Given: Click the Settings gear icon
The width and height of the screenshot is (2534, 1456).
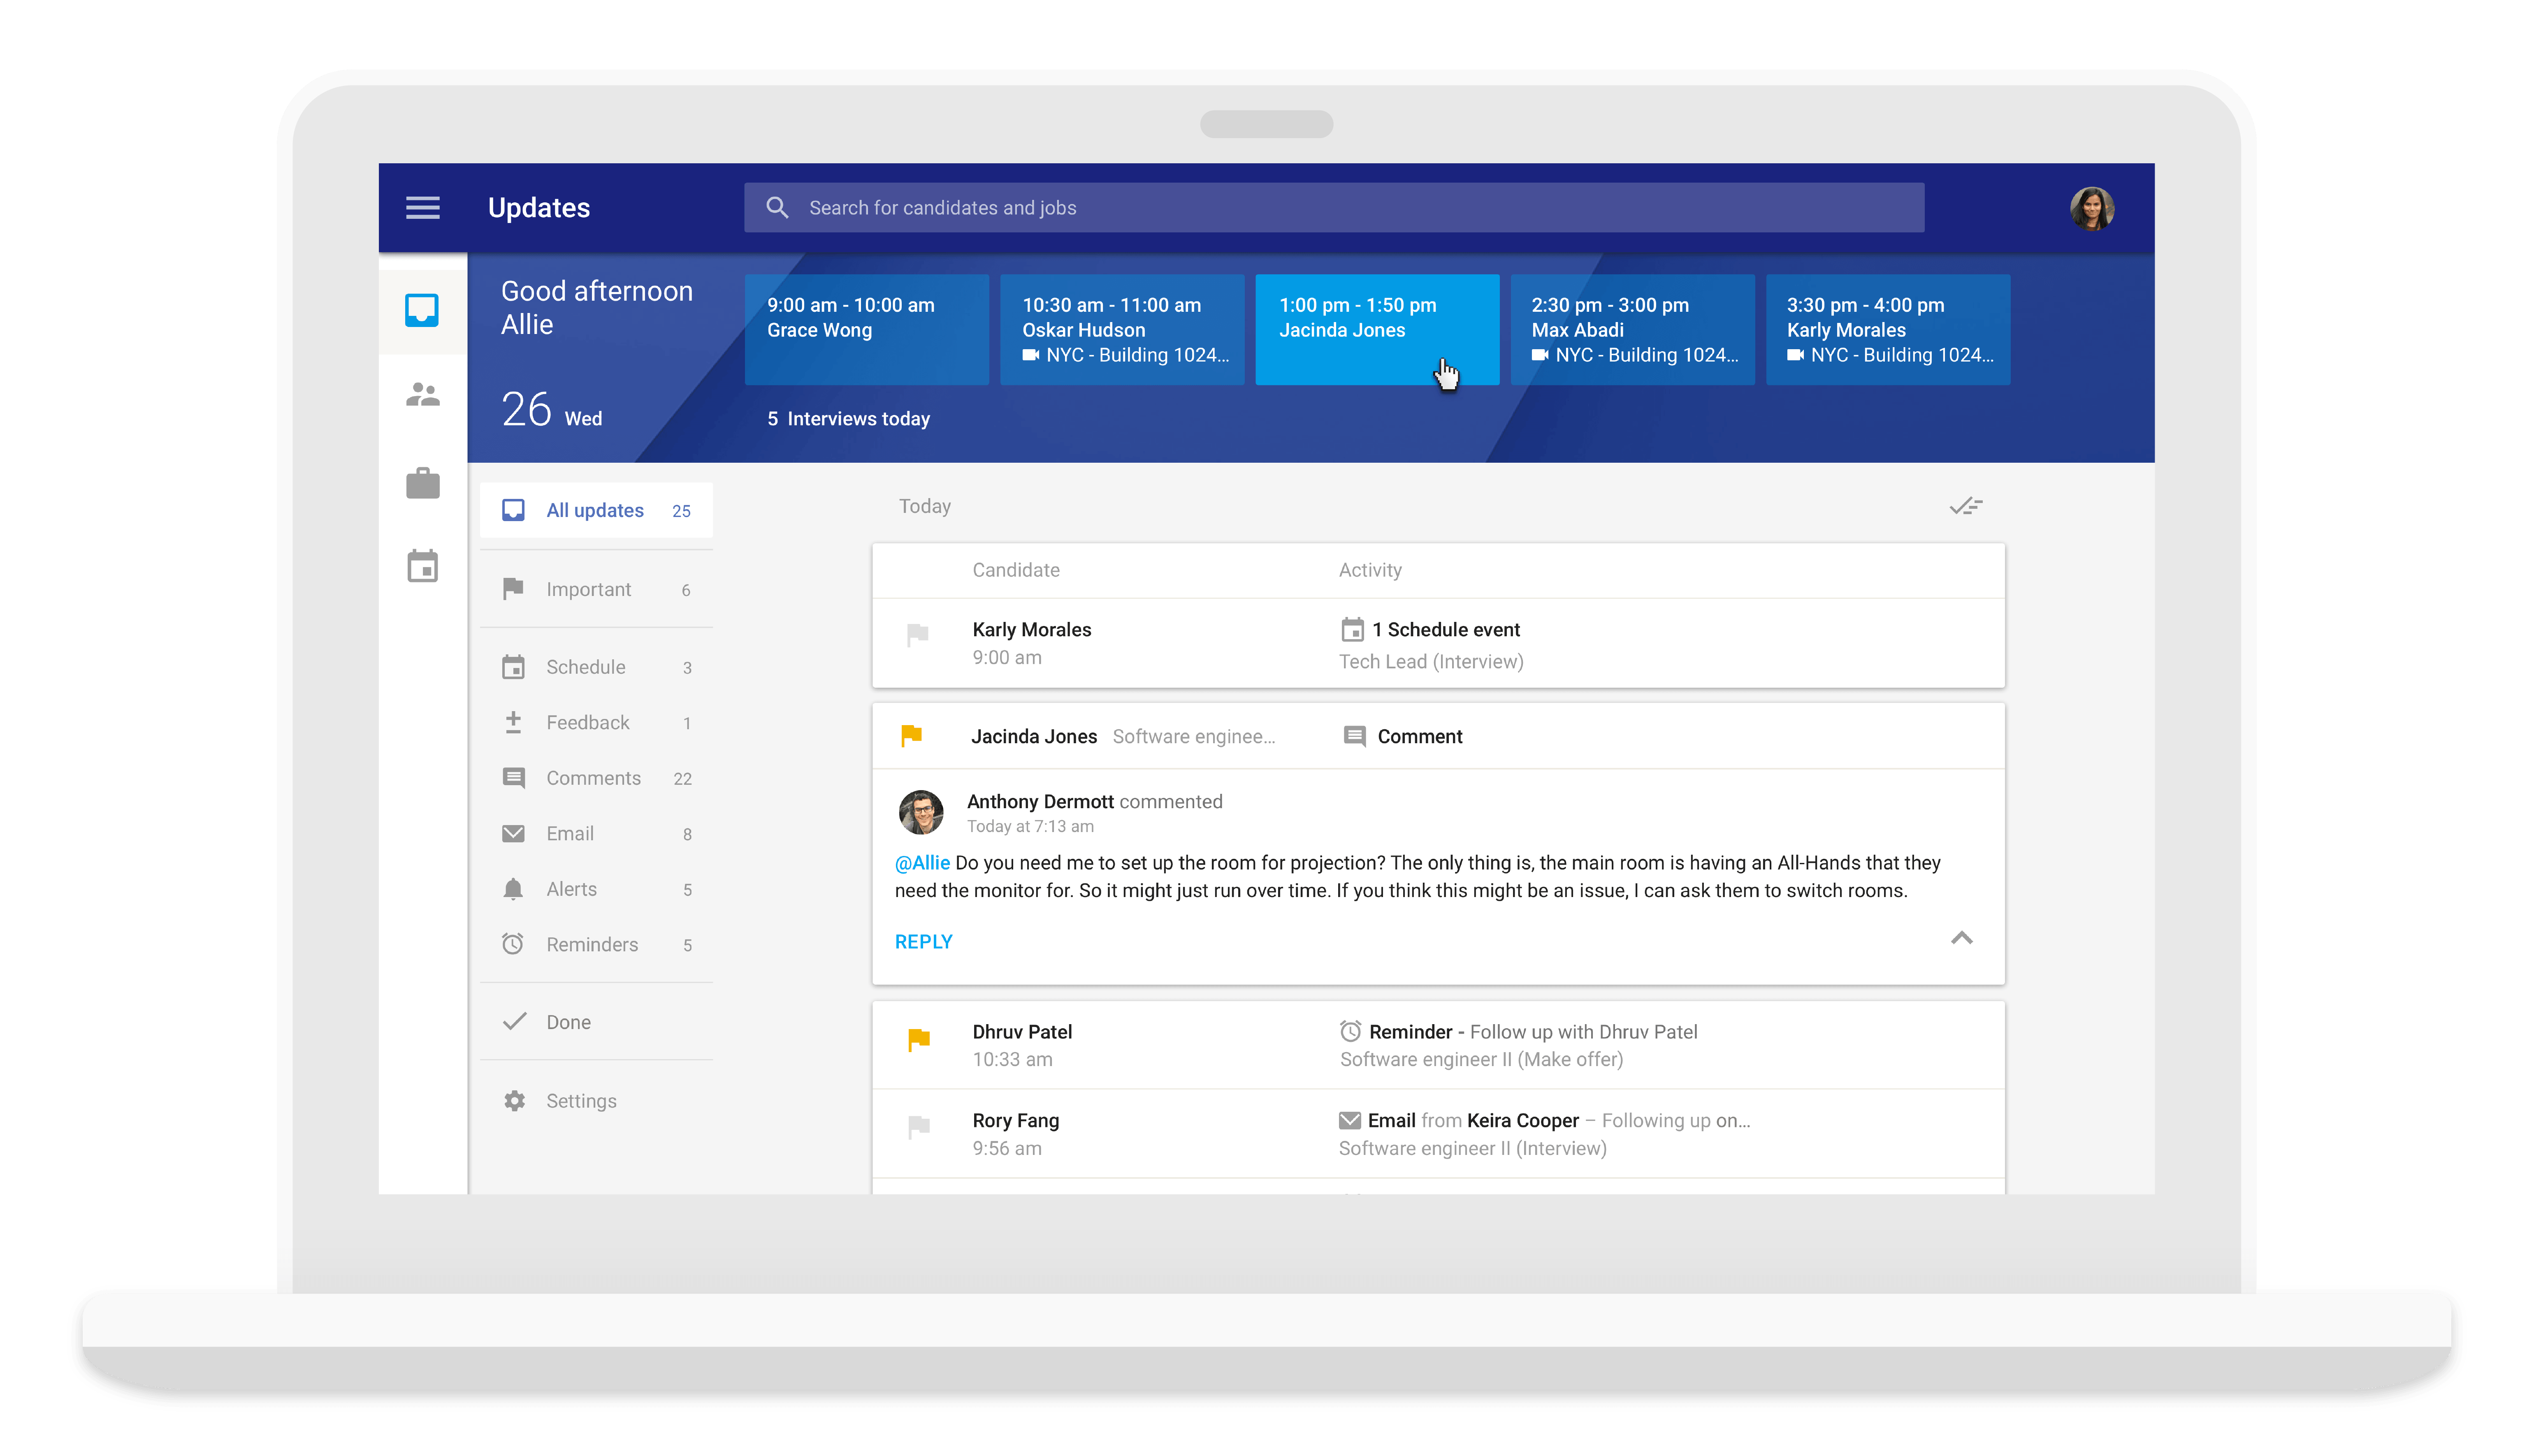Looking at the screenshot, I should pos(514,1101).
